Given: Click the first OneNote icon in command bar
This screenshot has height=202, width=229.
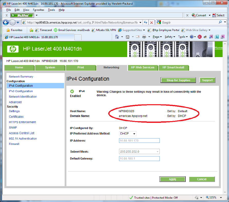Looking at the screenshot, I should [211, 37].
